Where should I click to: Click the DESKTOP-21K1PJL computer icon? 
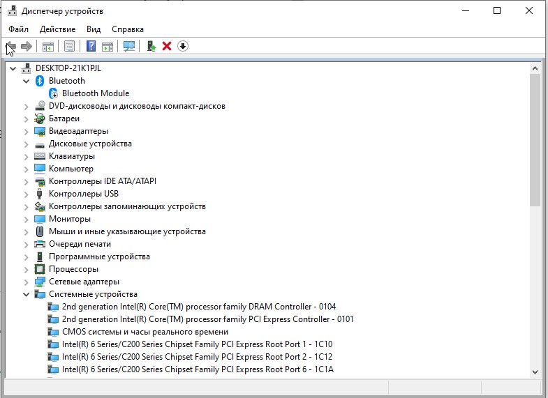click(x=27, y=68)
